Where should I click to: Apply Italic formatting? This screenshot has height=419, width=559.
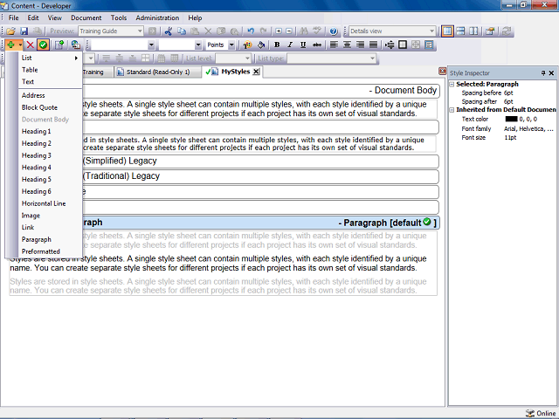coord(290,45)
